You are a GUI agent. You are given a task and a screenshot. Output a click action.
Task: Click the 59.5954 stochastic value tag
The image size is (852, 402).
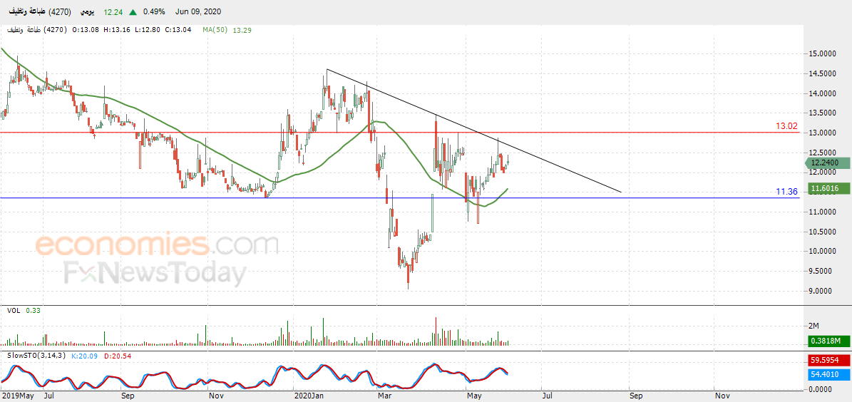click(x=826, y=360)
